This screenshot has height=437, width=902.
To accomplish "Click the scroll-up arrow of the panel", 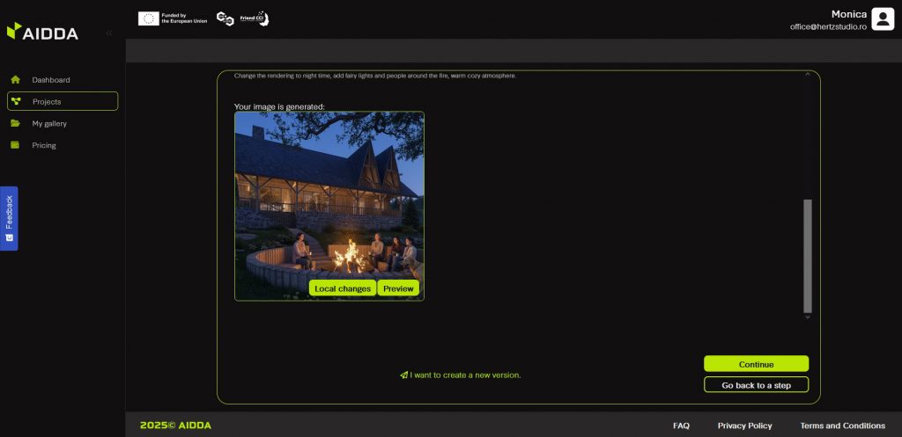I will tap(808, 76).
